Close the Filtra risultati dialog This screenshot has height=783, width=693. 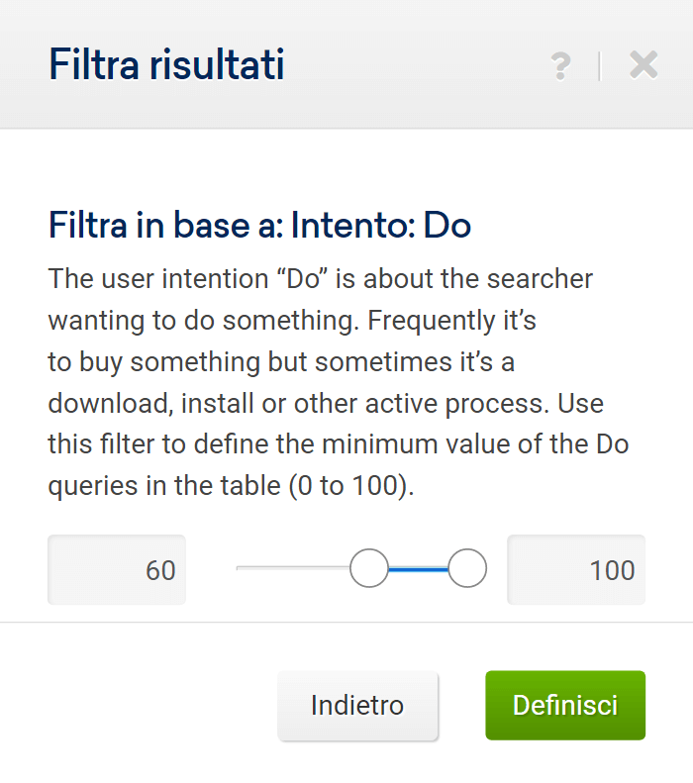643,66
